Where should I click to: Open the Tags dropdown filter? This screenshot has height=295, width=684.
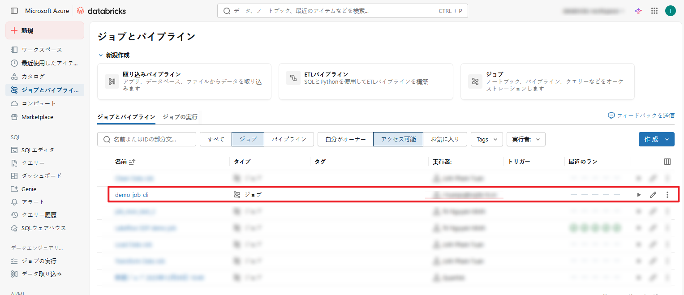coord(486,139)
